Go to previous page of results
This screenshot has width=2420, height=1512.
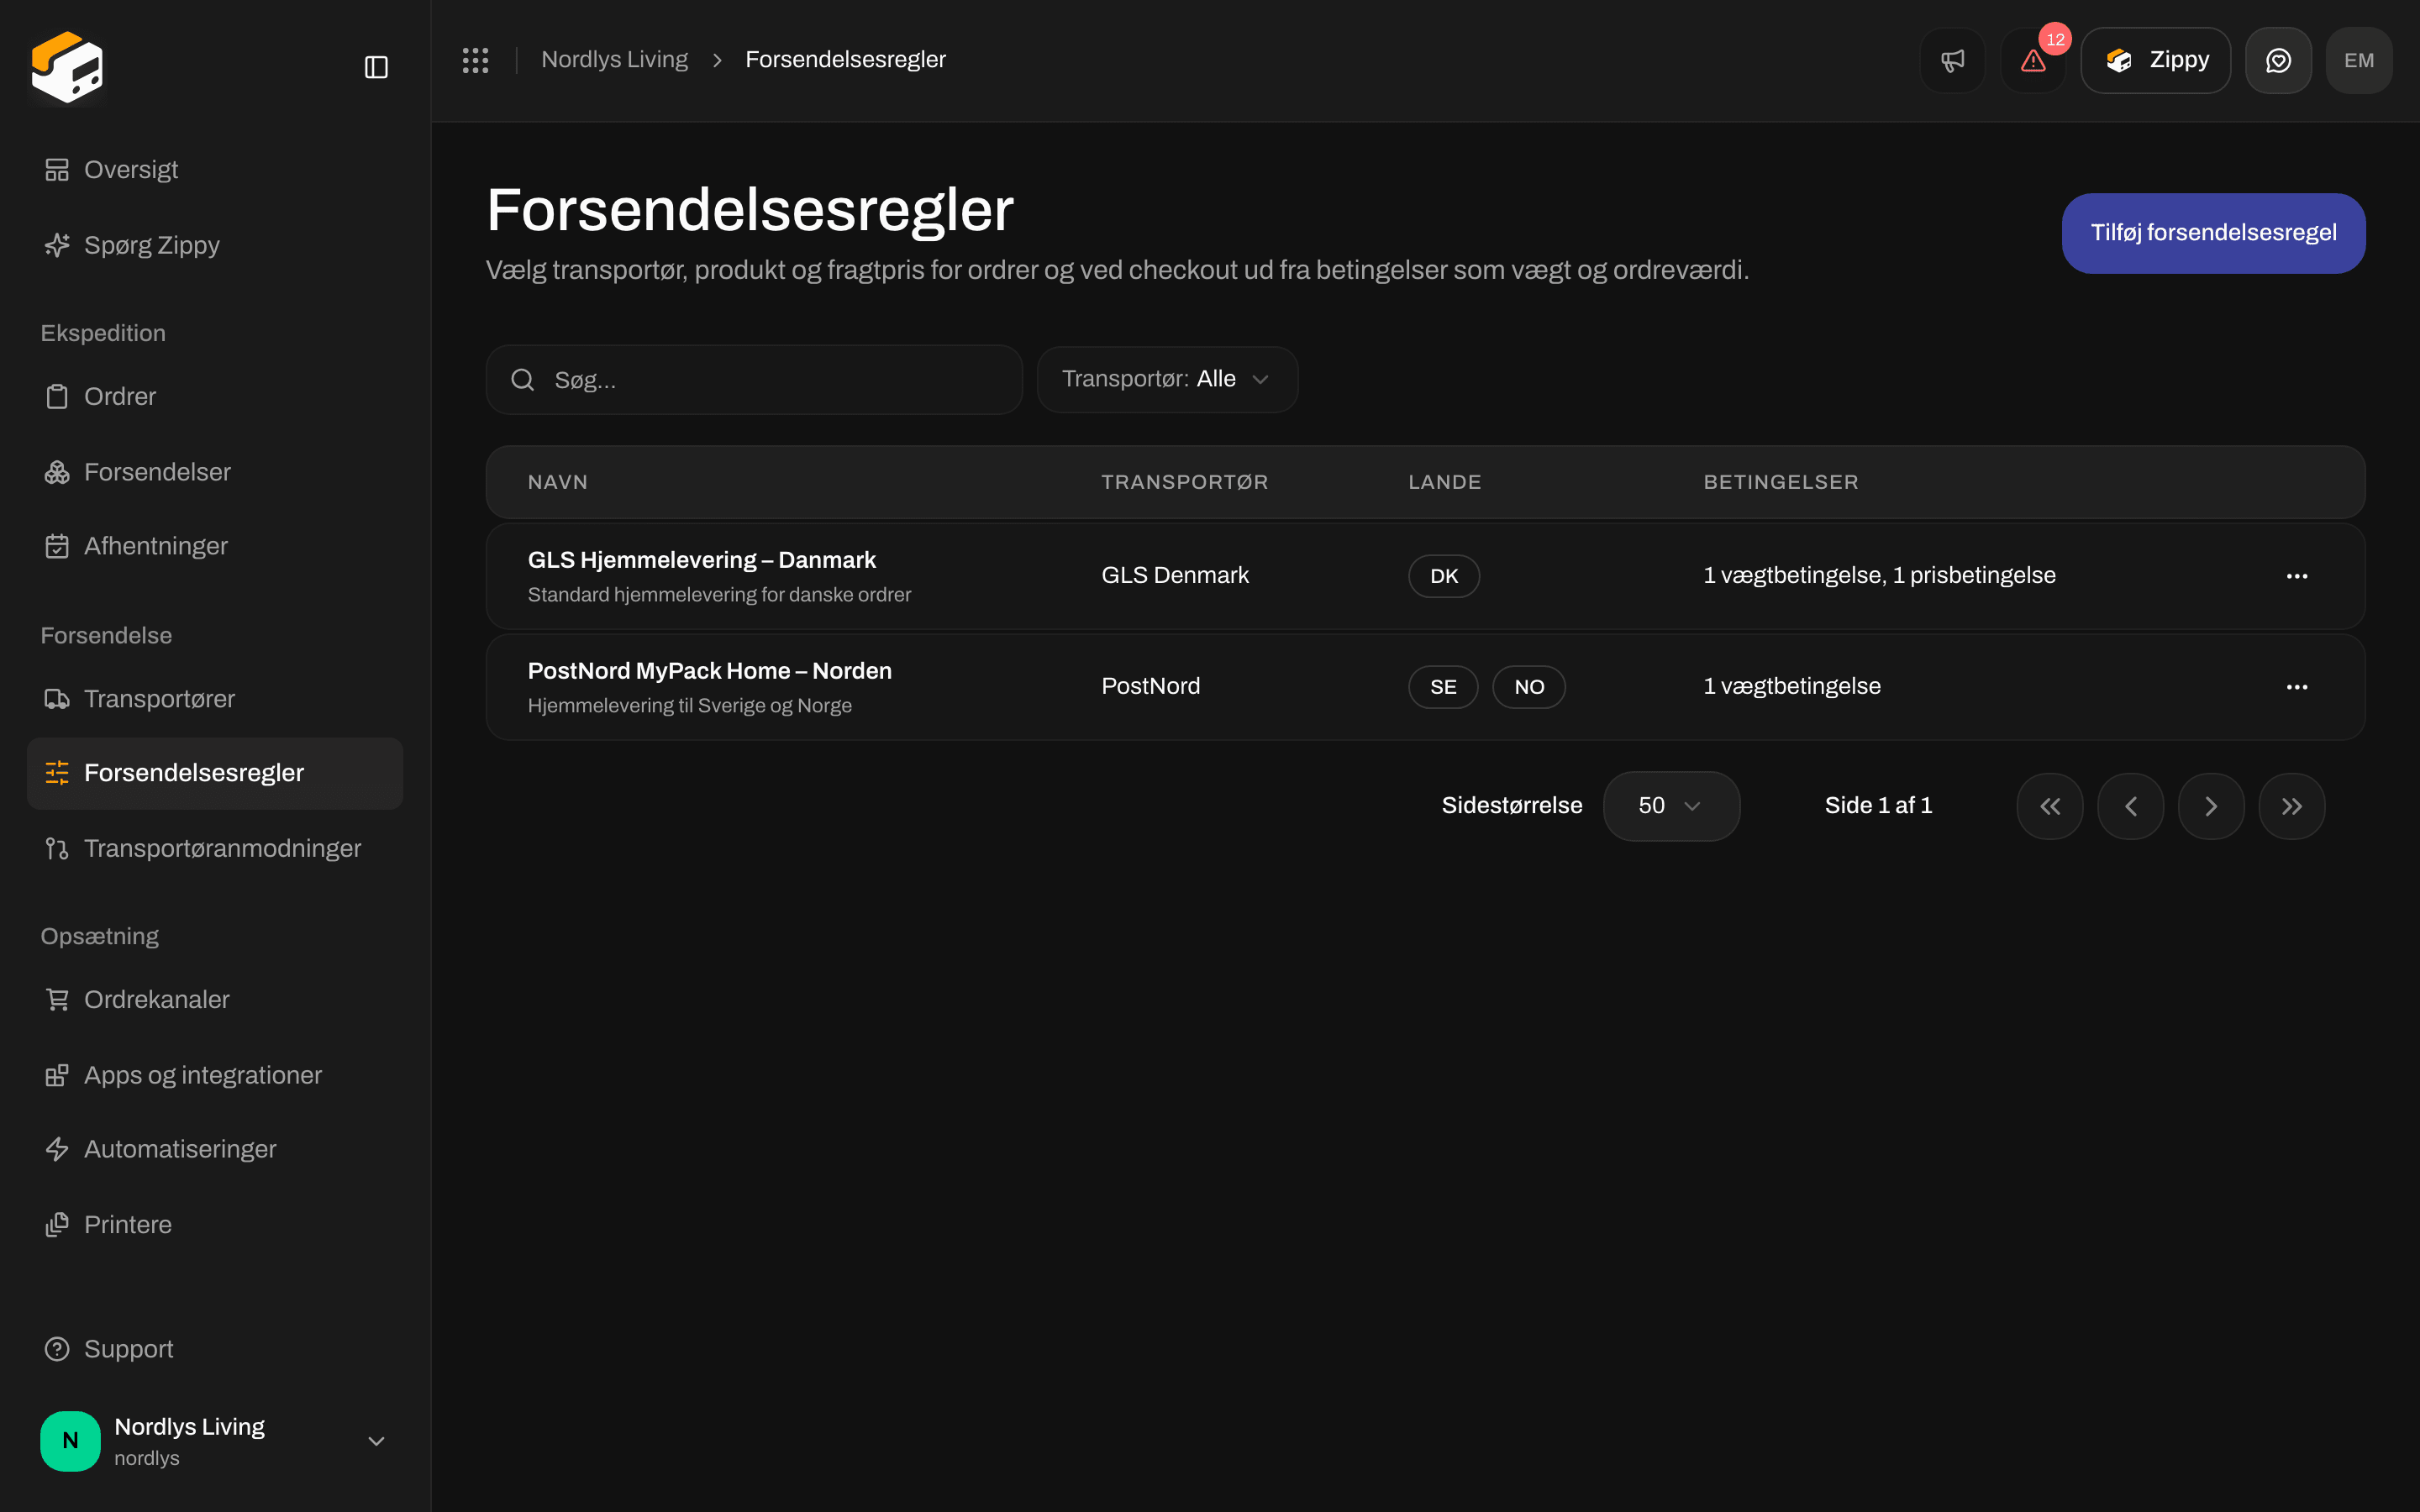(x=2130, y=806)
